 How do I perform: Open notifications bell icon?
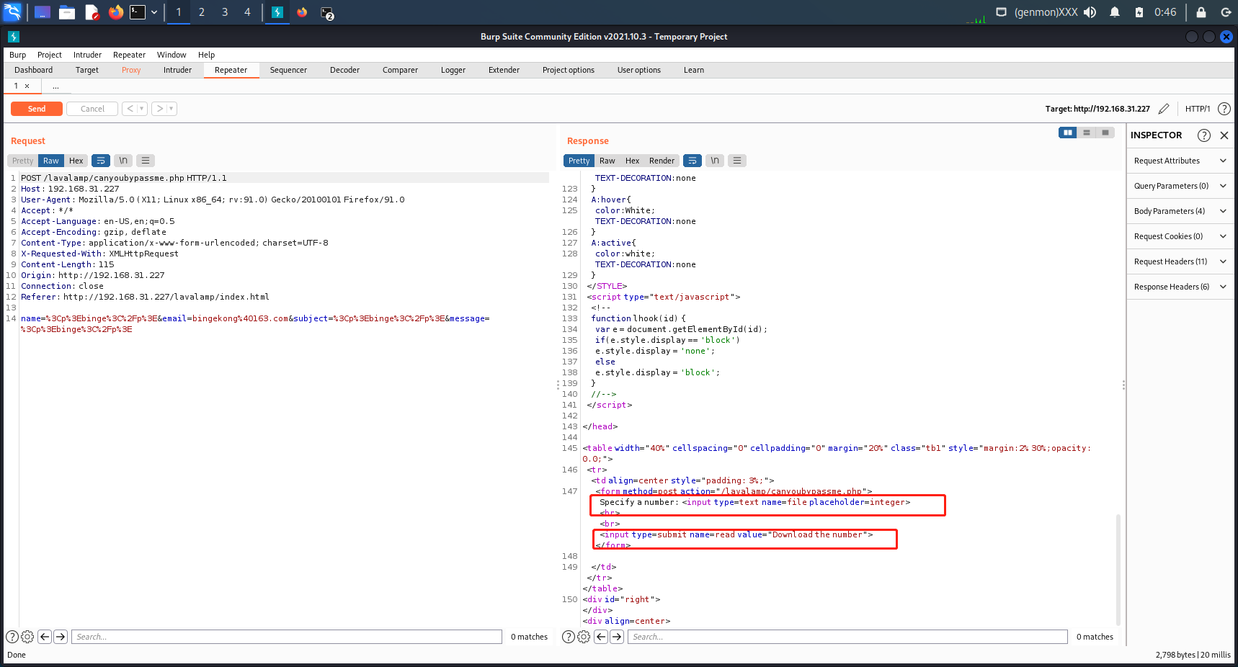[1115, 12]
